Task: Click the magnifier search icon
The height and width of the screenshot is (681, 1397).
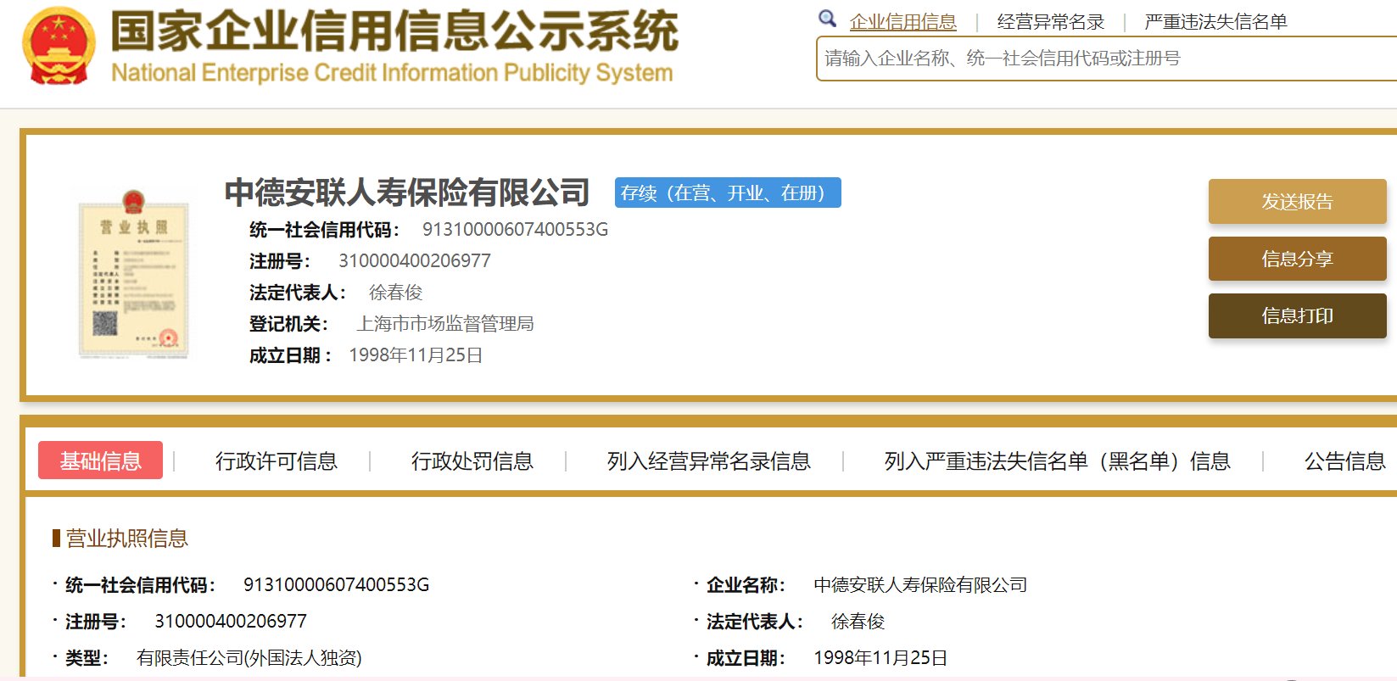Action: (827, 19)
